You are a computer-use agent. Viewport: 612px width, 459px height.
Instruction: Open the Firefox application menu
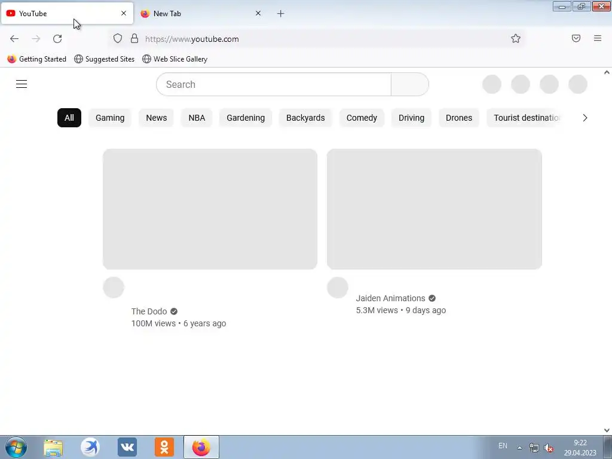pyautogui.click(x=598, y=38)
